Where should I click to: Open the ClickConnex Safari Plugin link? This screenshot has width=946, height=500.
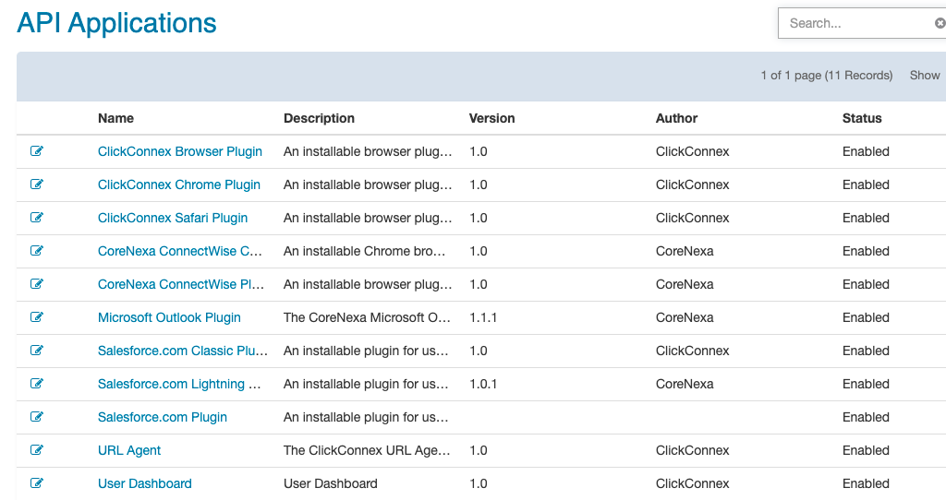pos(173,218)
